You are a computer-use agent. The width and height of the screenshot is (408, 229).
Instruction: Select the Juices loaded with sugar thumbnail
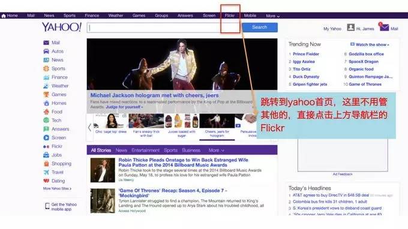click(182, 125)
